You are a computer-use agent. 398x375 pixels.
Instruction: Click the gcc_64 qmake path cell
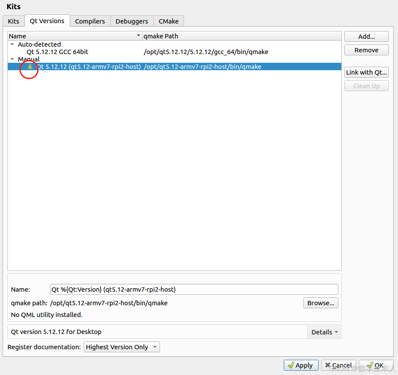point(206,52)
